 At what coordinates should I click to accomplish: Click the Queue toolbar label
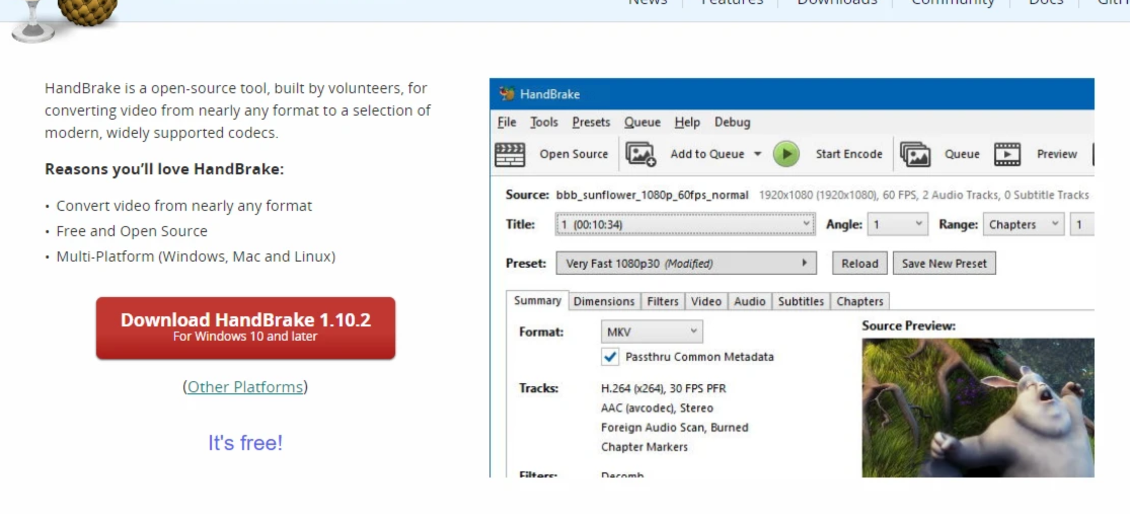[x=962, y=154]
